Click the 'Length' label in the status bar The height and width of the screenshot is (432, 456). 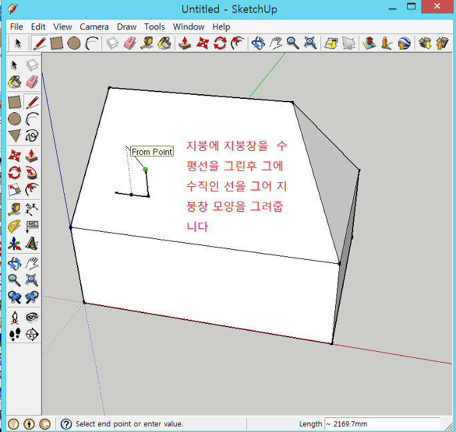310,424
